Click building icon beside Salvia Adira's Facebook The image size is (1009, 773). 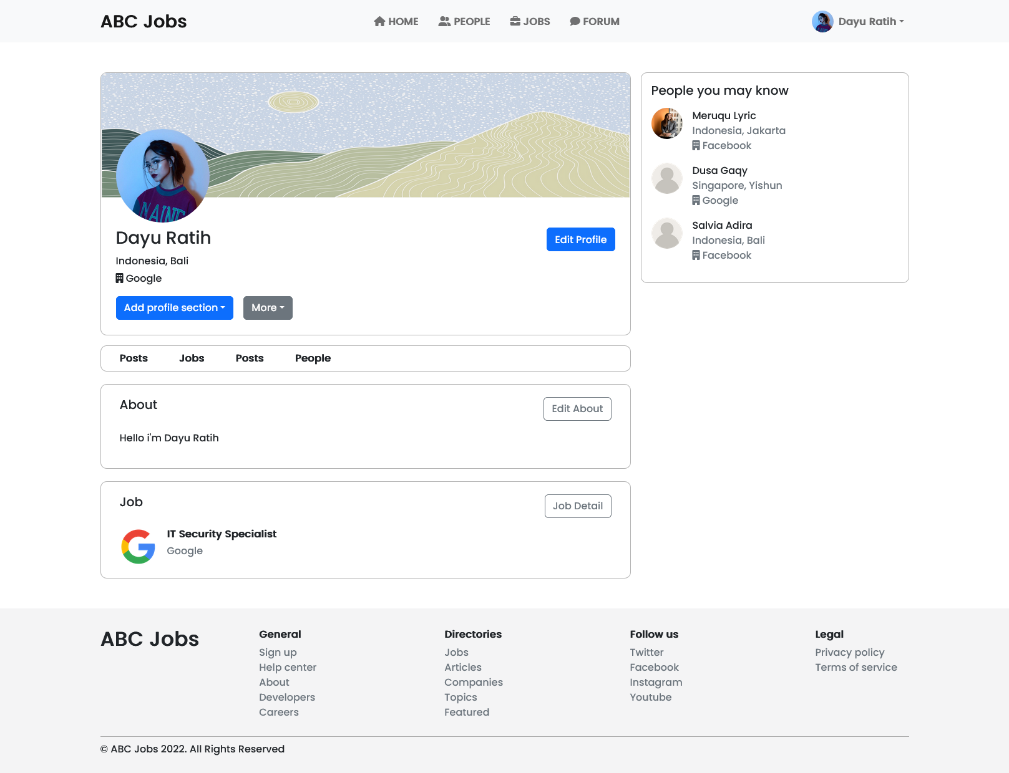pyautogui.click(x=696, y=255)
